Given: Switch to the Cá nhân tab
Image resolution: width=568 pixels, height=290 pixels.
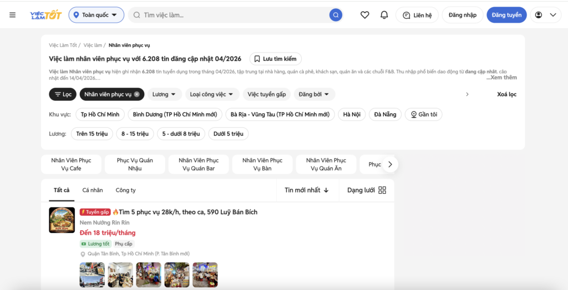Looking at the screenshot, I should tap(93, 190).
